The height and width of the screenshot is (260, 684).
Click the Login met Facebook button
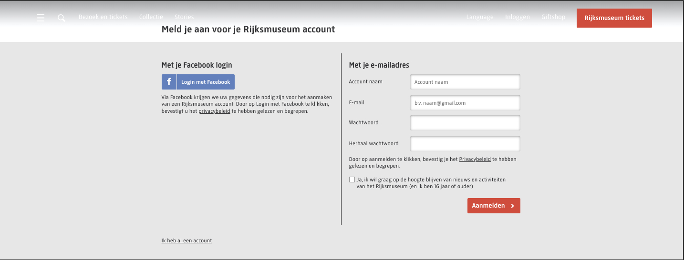(x=206, y=82)
